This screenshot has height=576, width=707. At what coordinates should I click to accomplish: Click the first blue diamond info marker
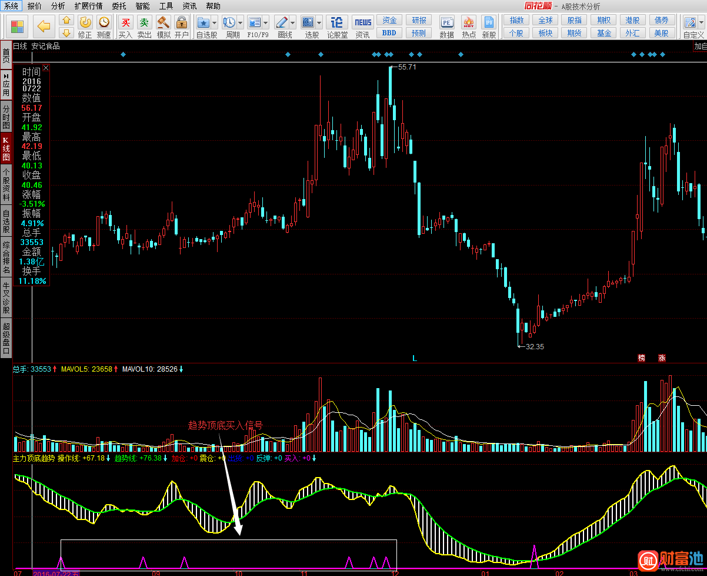[123, 55]
